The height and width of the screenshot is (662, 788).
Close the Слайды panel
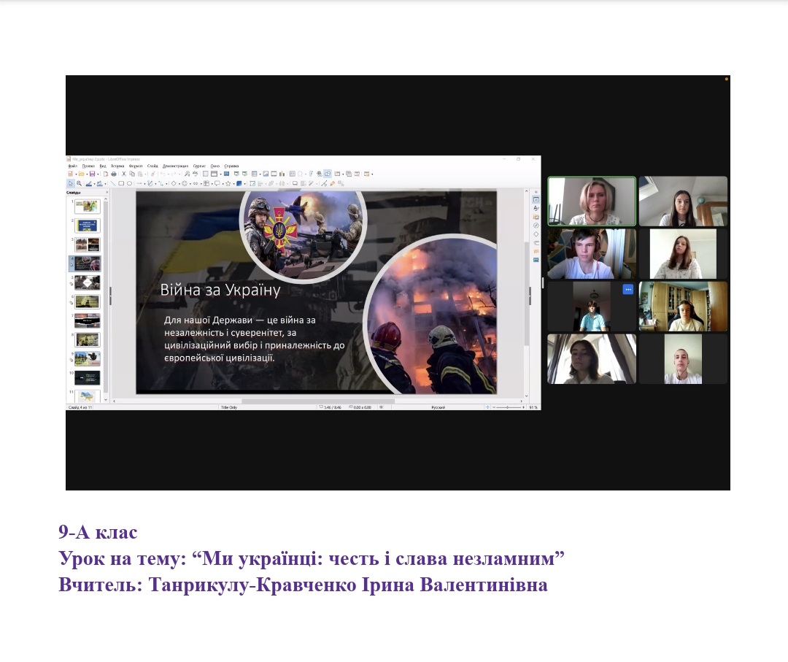[105, 193]
